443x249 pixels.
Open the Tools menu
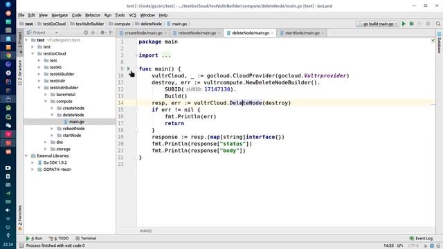(120, 15)
